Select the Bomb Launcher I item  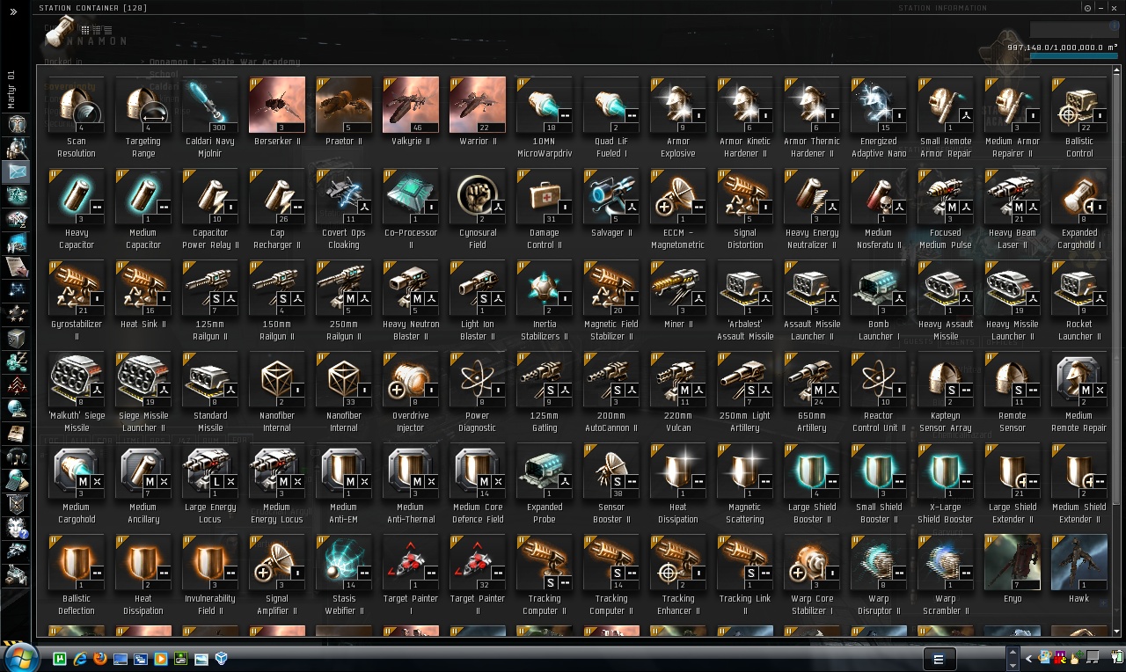pos(879,288)
